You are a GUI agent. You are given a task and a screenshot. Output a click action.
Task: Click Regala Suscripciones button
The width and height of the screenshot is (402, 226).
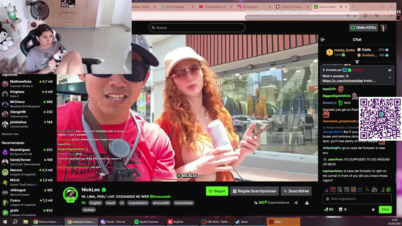[254, 191]
